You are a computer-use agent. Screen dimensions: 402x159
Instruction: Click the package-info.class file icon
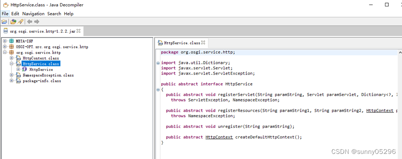18,81
